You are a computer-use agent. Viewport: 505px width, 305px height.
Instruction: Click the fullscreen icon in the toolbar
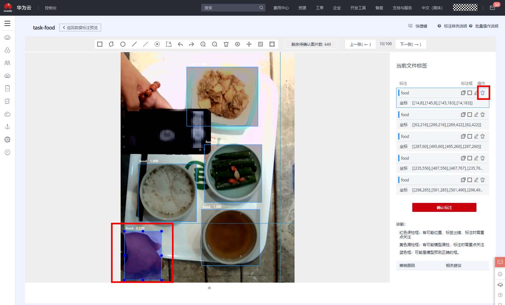click(x=272, y=44)
